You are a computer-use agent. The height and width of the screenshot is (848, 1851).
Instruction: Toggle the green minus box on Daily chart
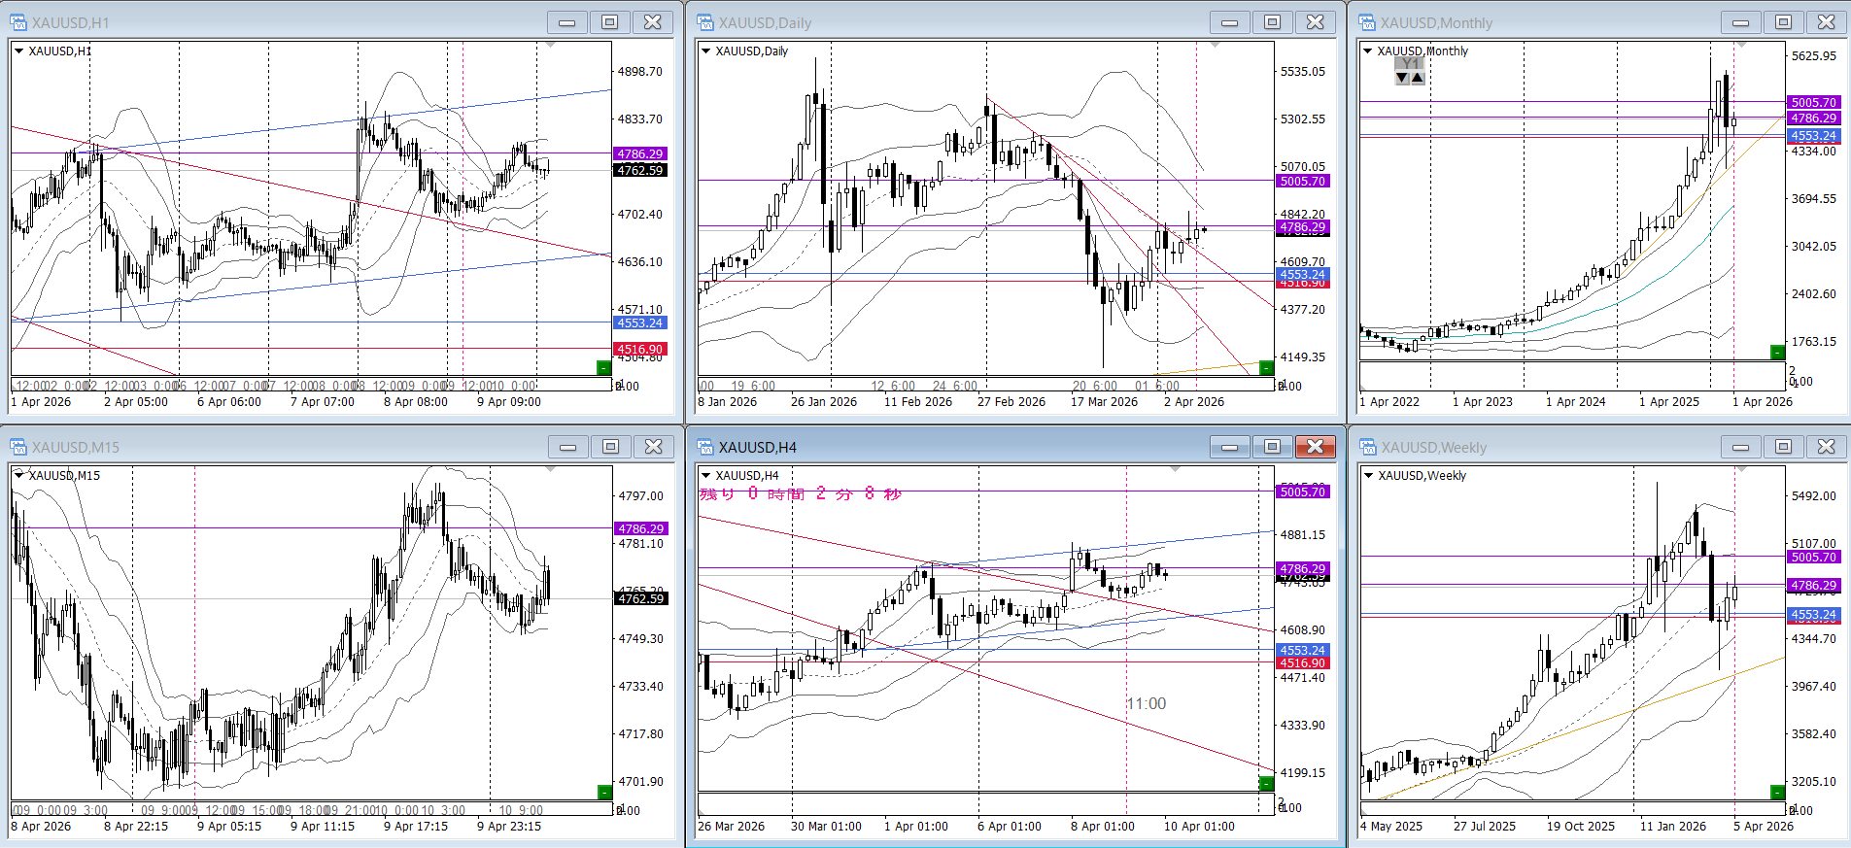pyautogui.click(x=1266, y=367)
